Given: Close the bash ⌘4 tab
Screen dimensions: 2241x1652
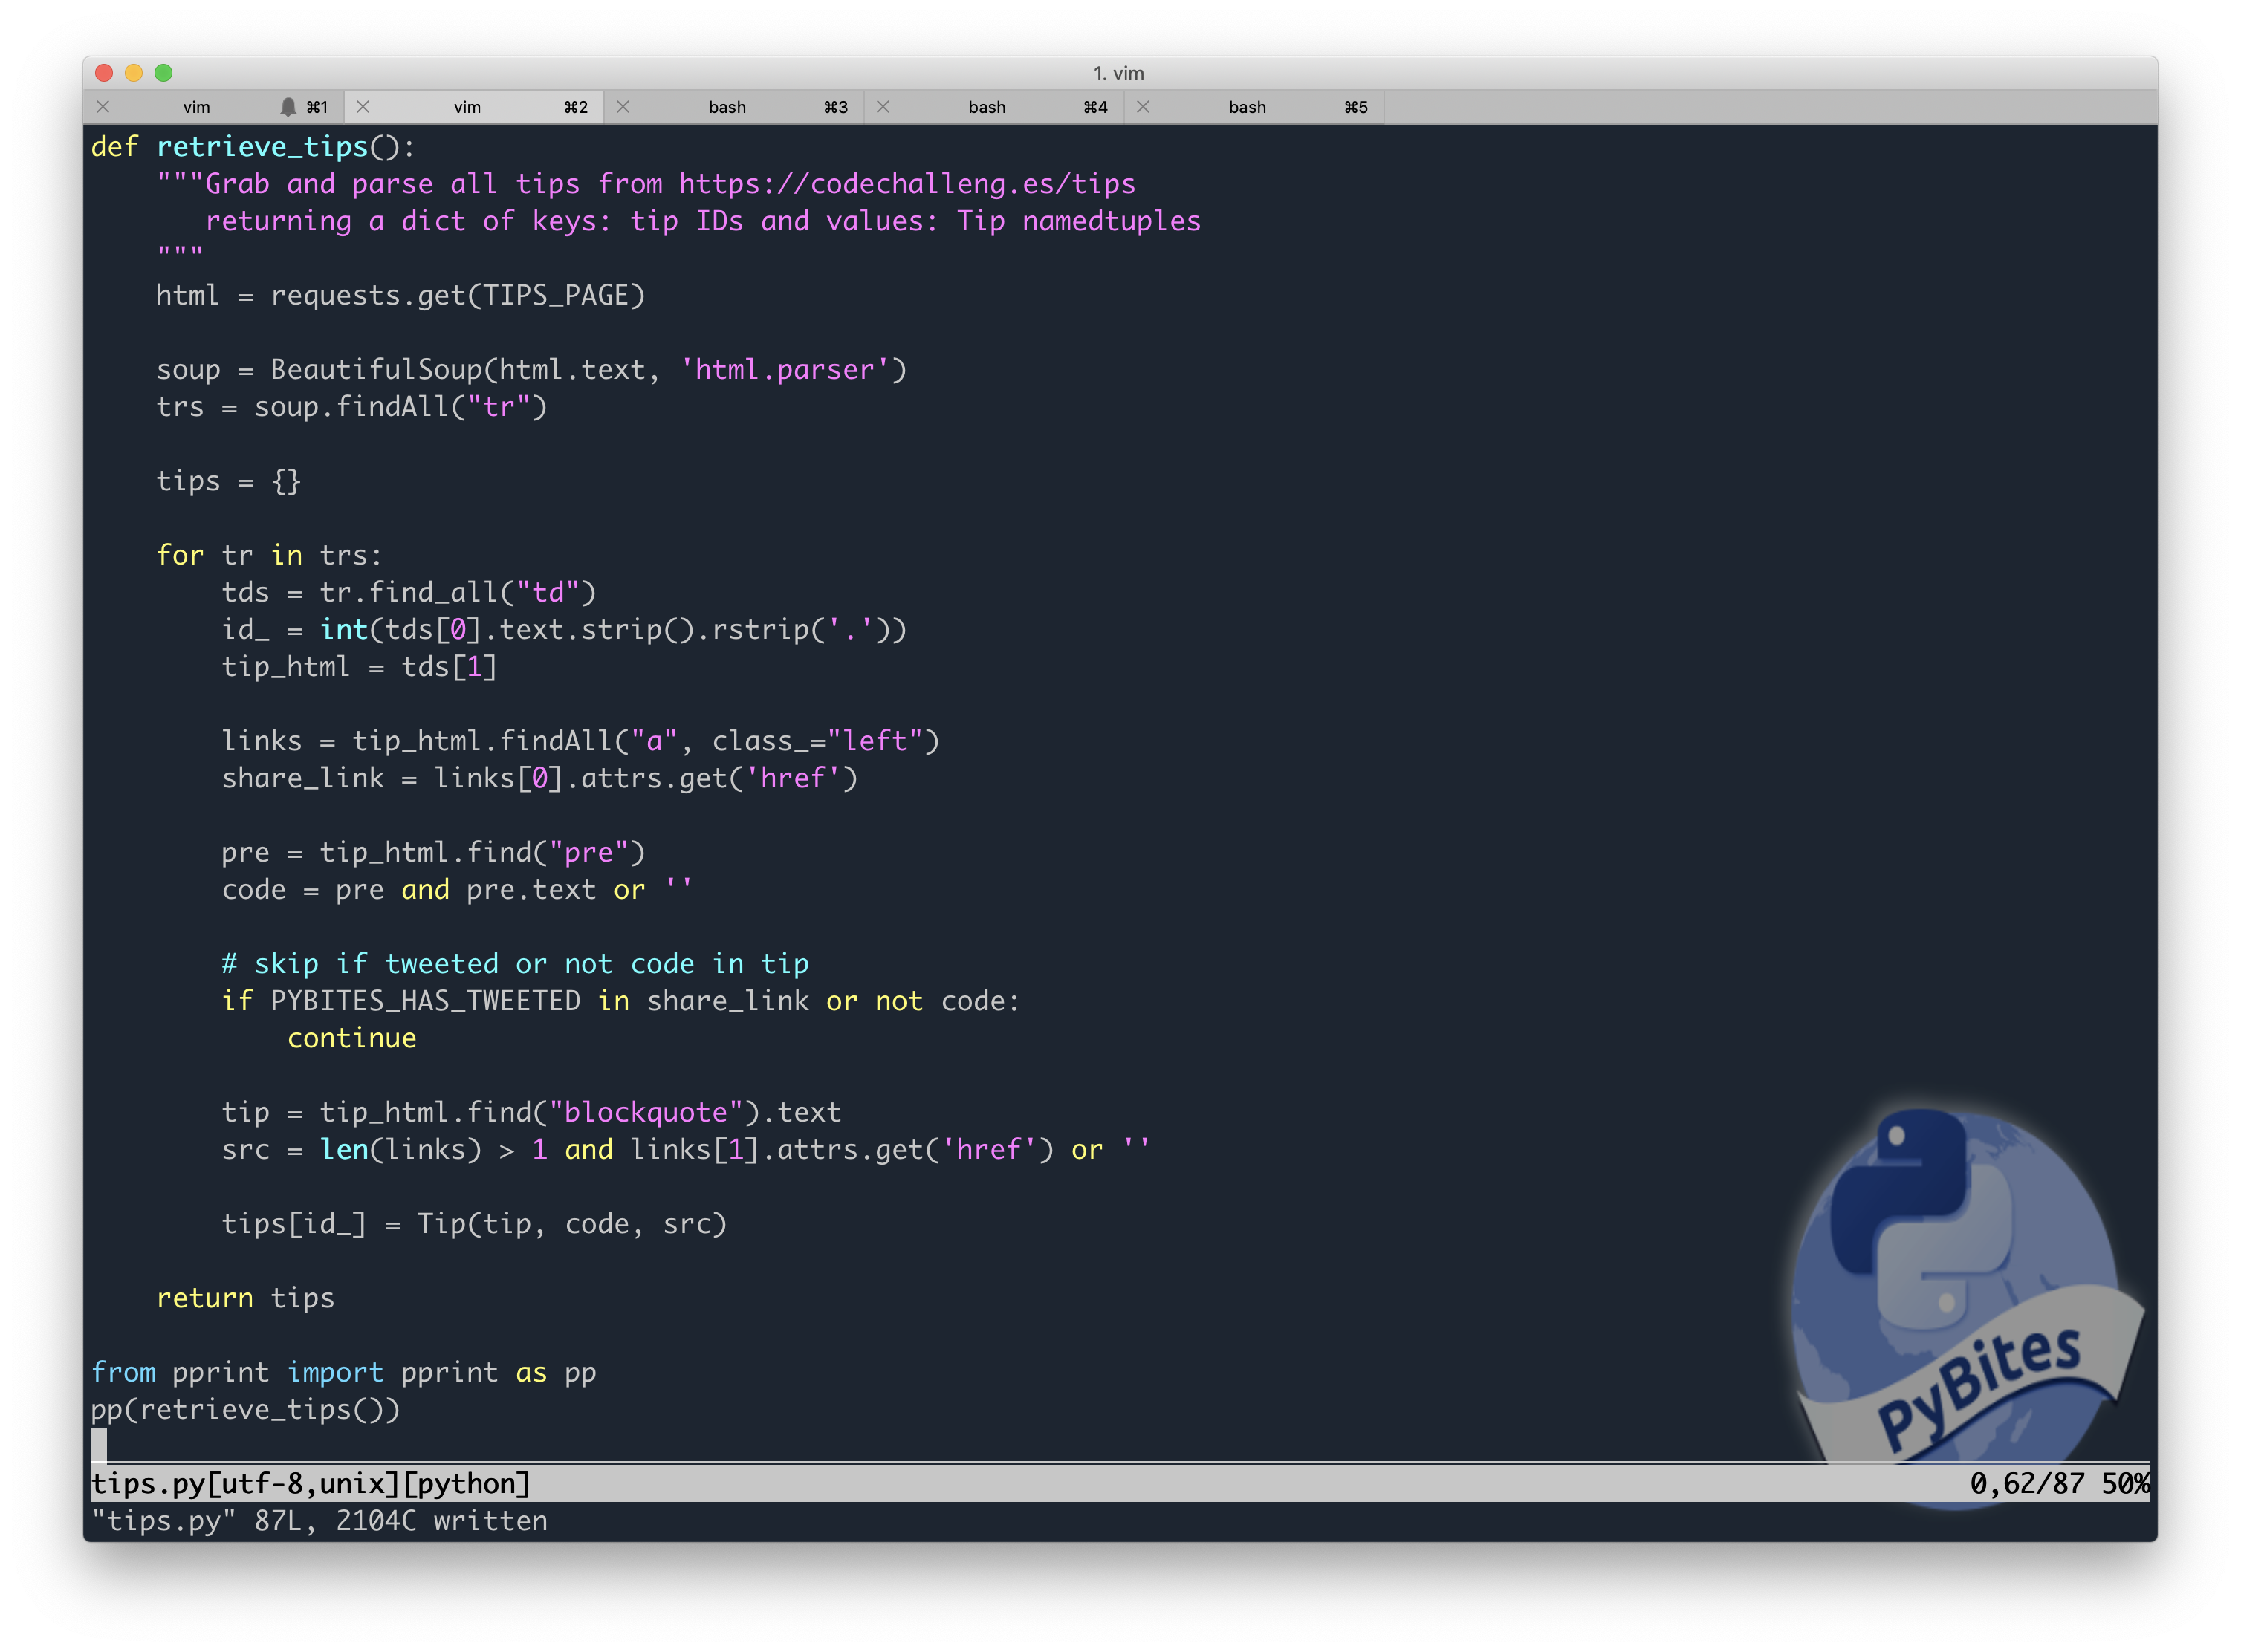Looking at the screenshot, I should point(883,107).
